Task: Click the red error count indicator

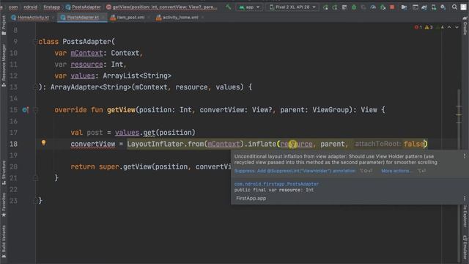Action: 418,27
